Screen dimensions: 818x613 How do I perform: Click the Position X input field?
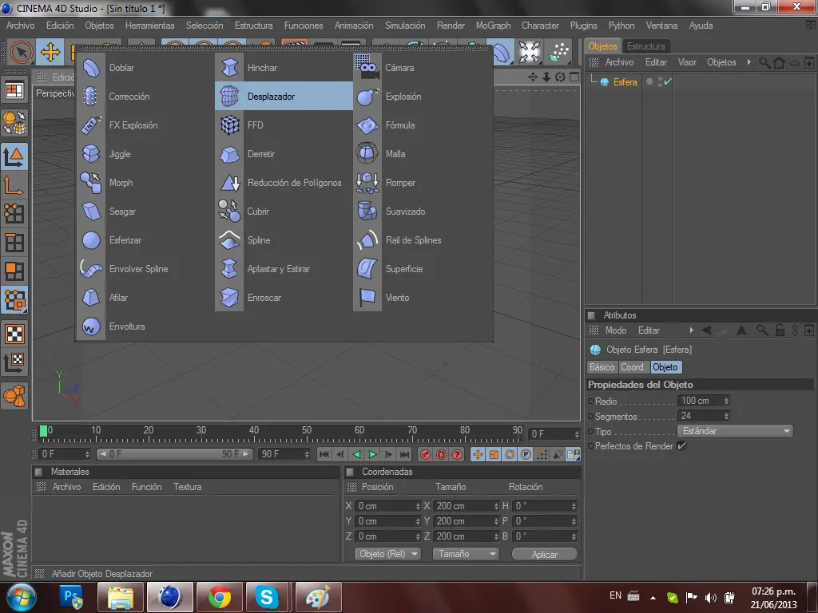388,505
